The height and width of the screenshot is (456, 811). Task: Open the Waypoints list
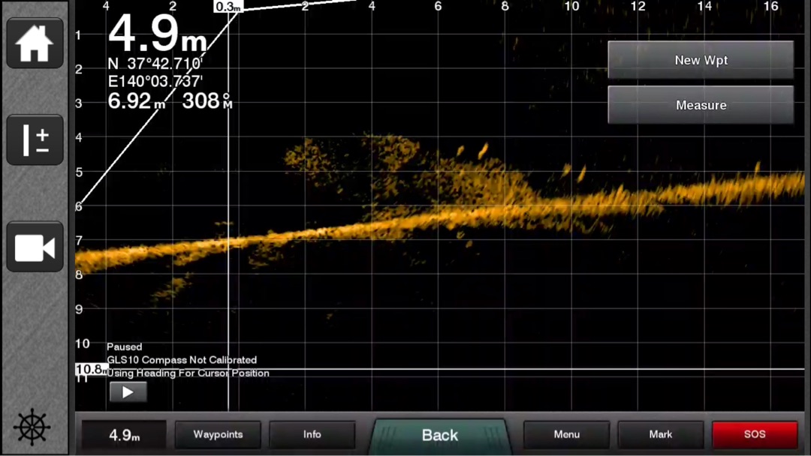click(x=218, y=435)
